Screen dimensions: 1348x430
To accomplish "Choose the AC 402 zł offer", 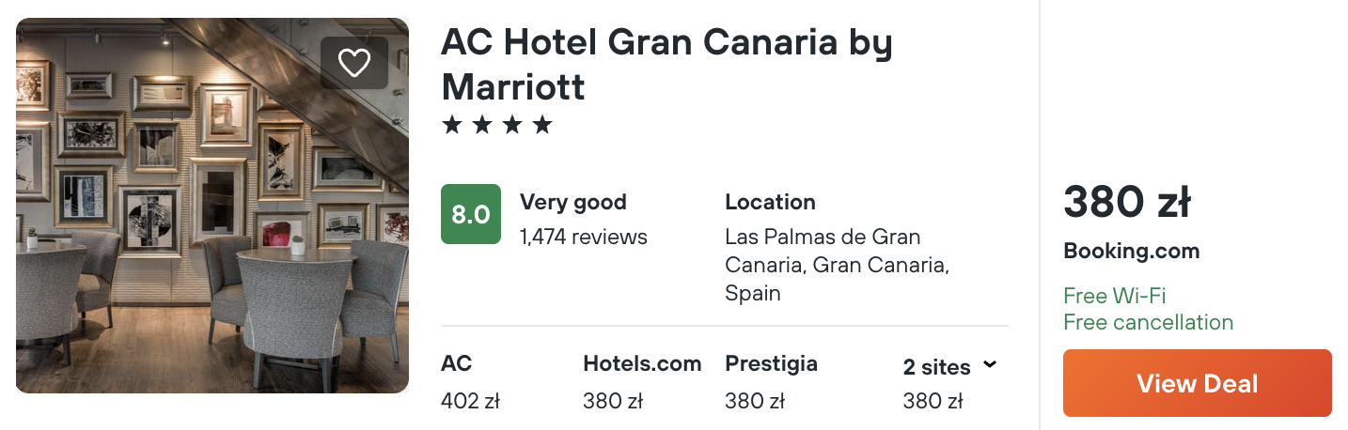I will click(470, 382).
